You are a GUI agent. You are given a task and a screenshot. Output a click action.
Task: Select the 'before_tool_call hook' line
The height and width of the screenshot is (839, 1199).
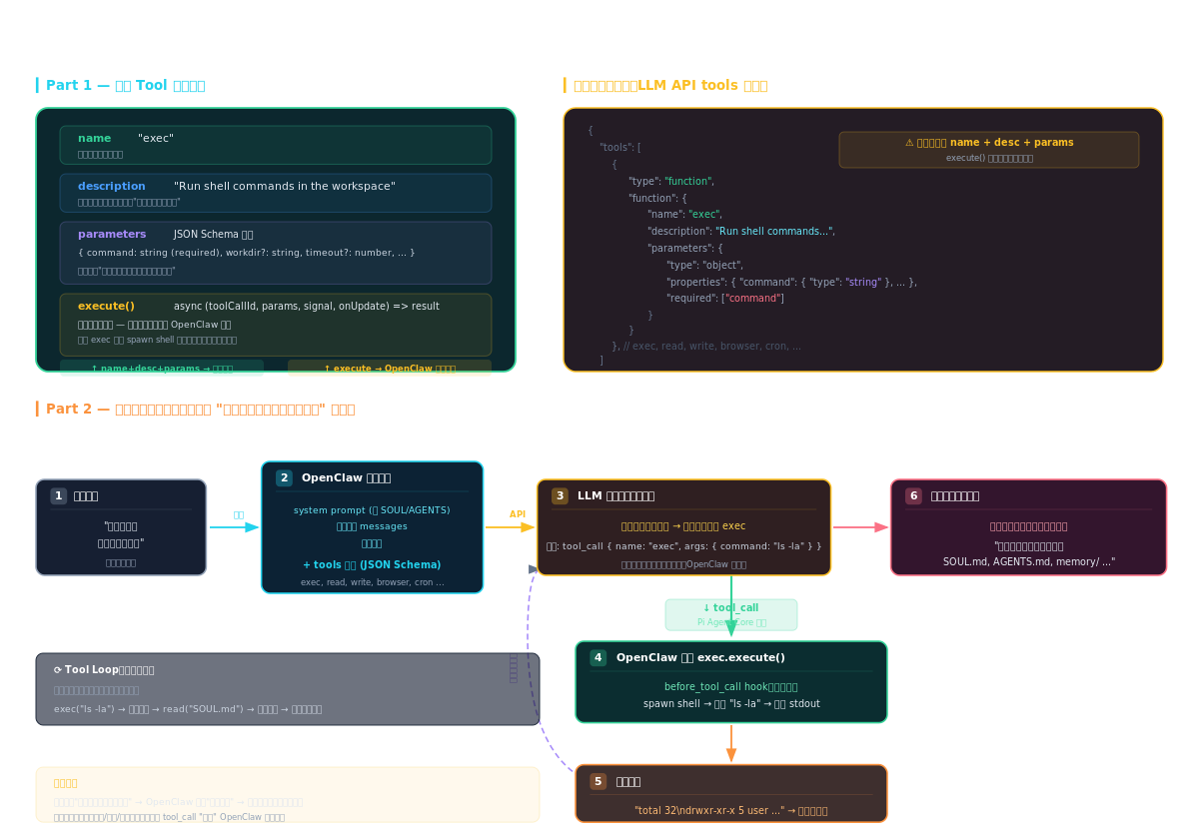(x=731, y=687)
